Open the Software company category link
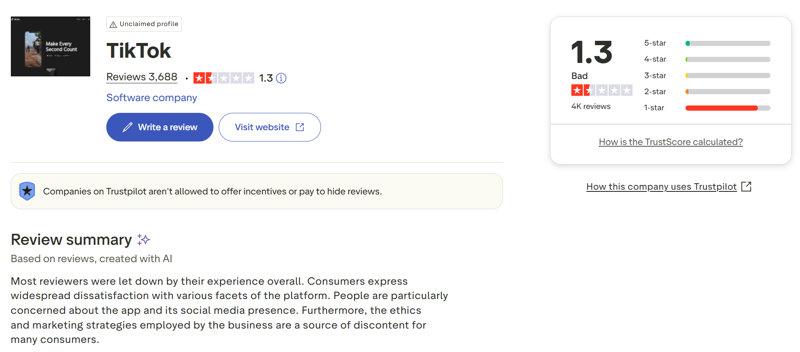Viewport: 800px width, 352px height. point(151,98)
